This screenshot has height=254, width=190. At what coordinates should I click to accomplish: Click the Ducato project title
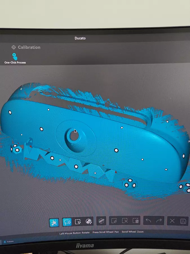pyautogui.click(x=80, y=38)
